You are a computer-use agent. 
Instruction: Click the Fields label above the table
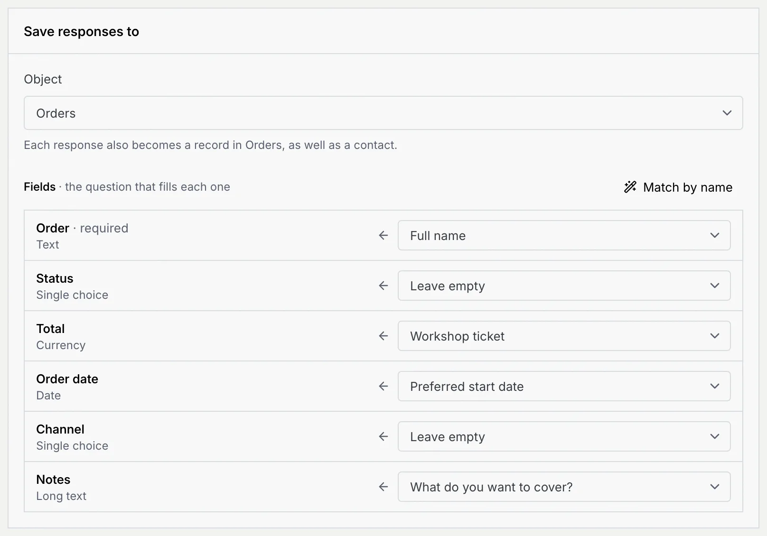[x=40, y=186]
